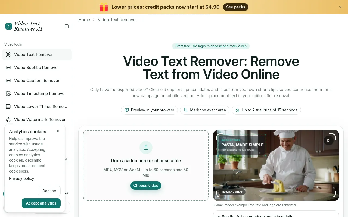The height and width of the screenshot is (217, 348).
Task: Click the 'Same-model example' caption text
Action: point(255,205)
